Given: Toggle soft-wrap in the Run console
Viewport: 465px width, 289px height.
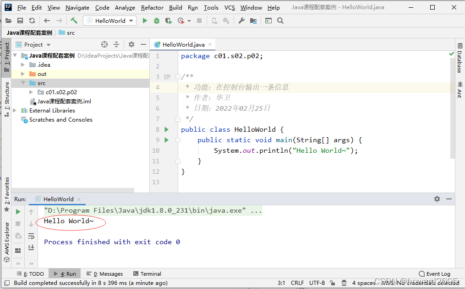Looking at the screenshot, I should (x=31, y=236).
